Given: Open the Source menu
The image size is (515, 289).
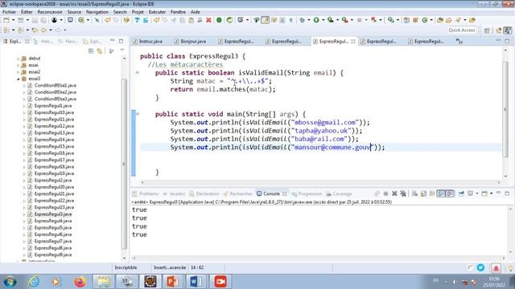Looking at the screenshot, I should 74,12.
